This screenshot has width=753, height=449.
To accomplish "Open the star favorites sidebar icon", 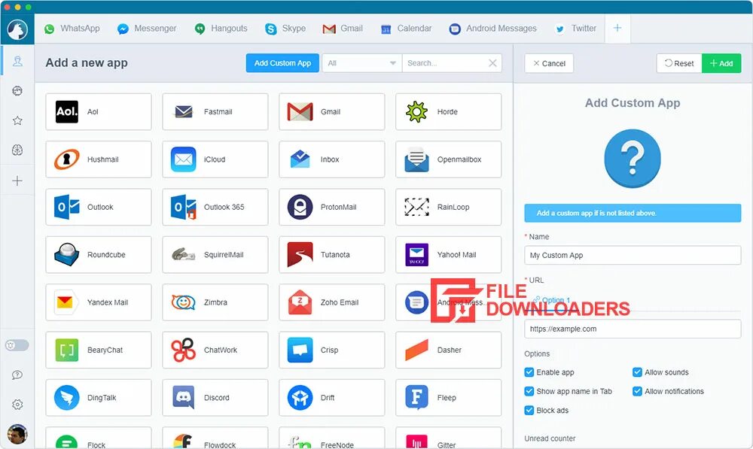I will [x=17, y=120].
